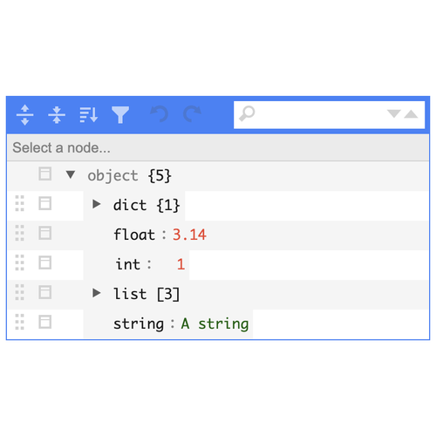Select the value text A string
This screenshot has height=436, width=436.
click(215, 324)
